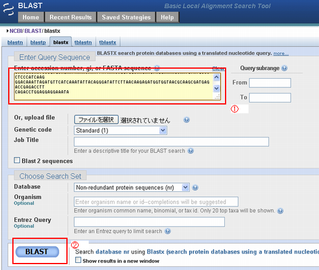Enable Blast 2 sequences checkbox
This screenshot has height=270, width=319.
click(17, 160)
